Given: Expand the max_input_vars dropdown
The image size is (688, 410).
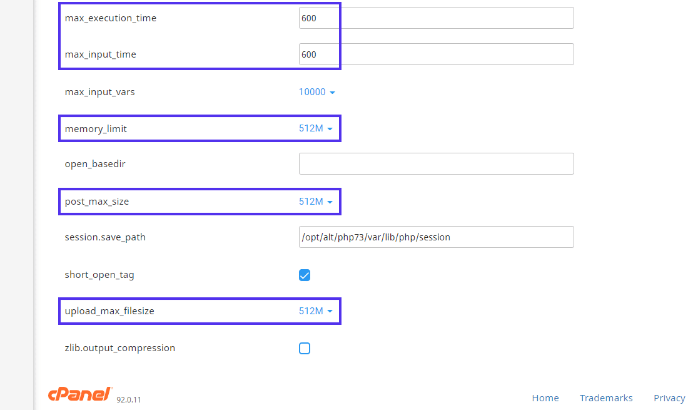Looking at the screenshot, I should 316,91.
